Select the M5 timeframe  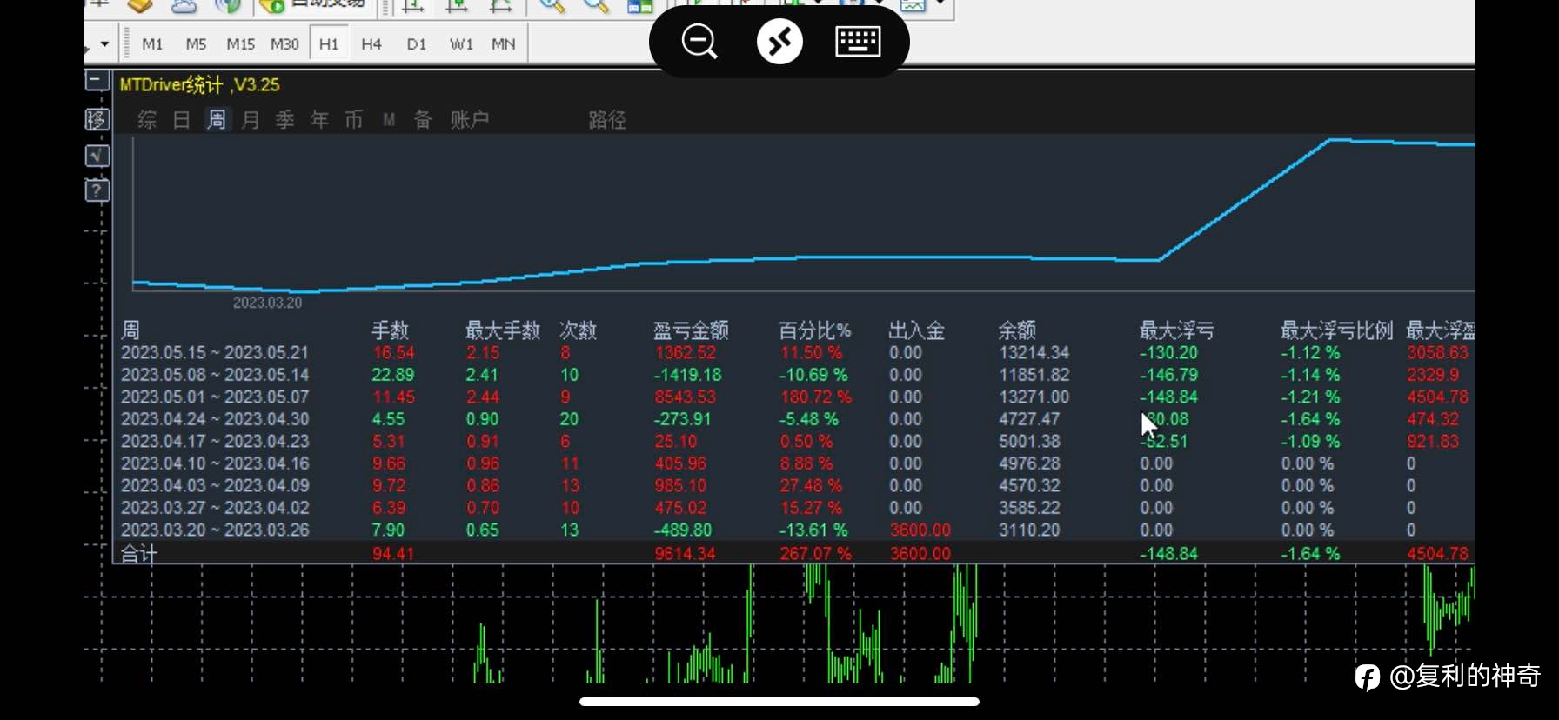(196, 43)
